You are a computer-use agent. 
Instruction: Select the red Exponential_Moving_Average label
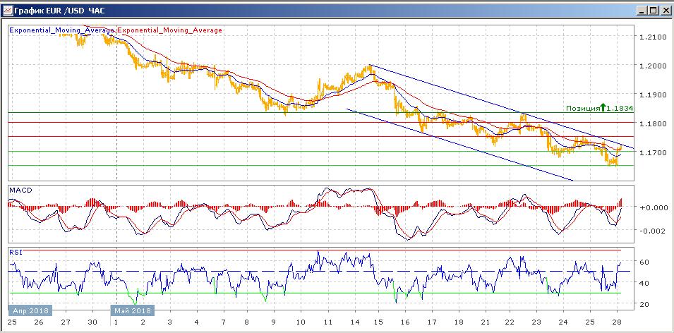169,30
